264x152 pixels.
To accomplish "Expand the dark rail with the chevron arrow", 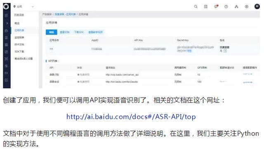I will [7, 23].
